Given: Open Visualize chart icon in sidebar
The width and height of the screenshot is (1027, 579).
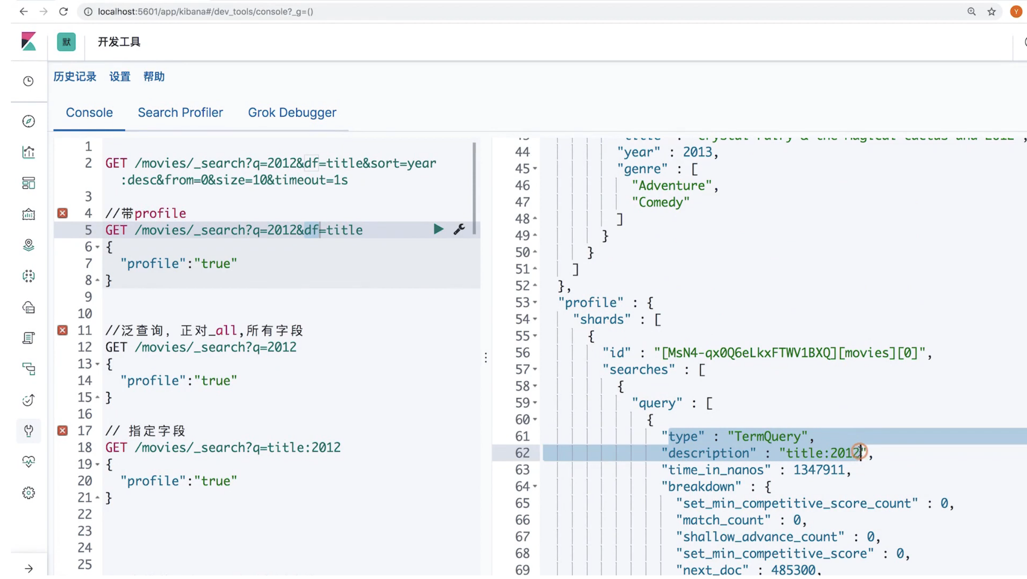Looking at the screenshot, I should click(x=28, y=152).
